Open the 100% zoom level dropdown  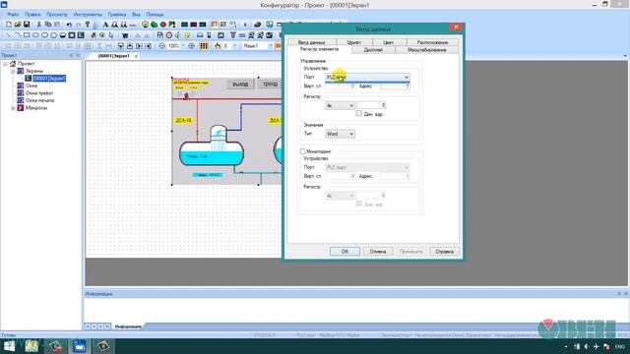[183, 46]
